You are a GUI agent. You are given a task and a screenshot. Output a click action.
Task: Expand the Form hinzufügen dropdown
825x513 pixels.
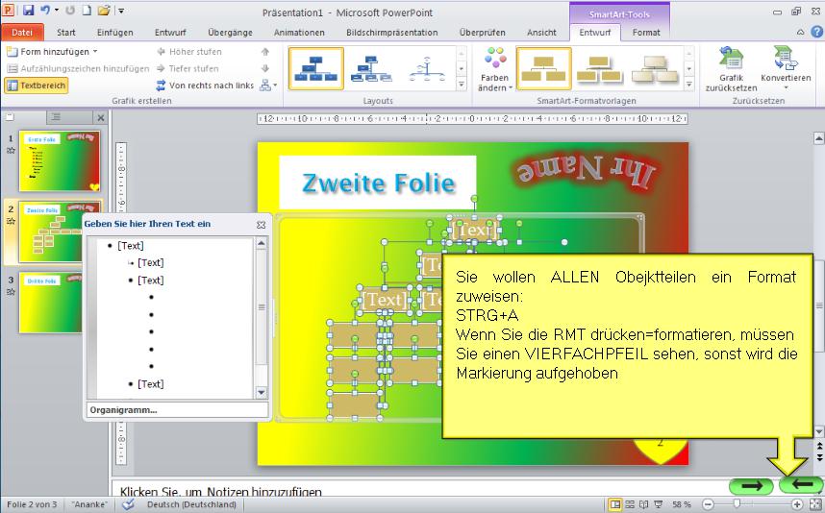click(93, 52)
